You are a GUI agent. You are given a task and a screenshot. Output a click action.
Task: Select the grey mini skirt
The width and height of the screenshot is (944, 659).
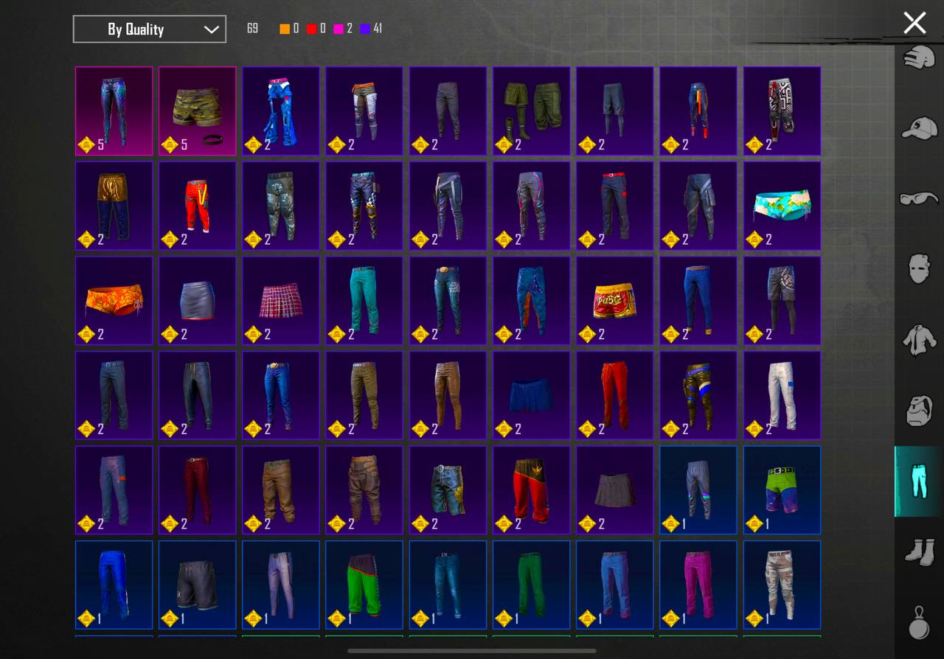[x=197, y=301]
